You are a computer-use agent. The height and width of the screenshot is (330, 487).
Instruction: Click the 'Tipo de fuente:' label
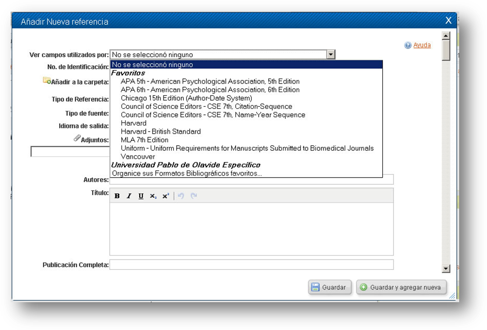pos(87,113)
